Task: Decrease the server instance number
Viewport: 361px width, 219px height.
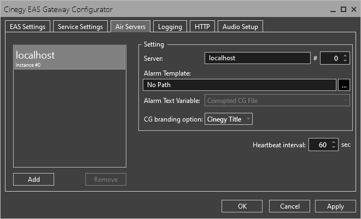Action: (345, 61)
